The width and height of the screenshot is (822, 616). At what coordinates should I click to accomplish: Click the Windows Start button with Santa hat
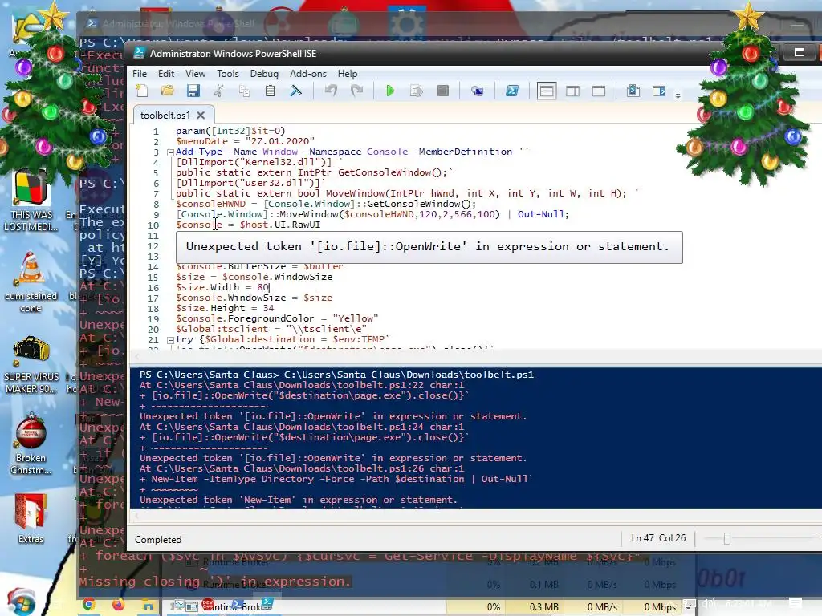[x=20, y=602]
